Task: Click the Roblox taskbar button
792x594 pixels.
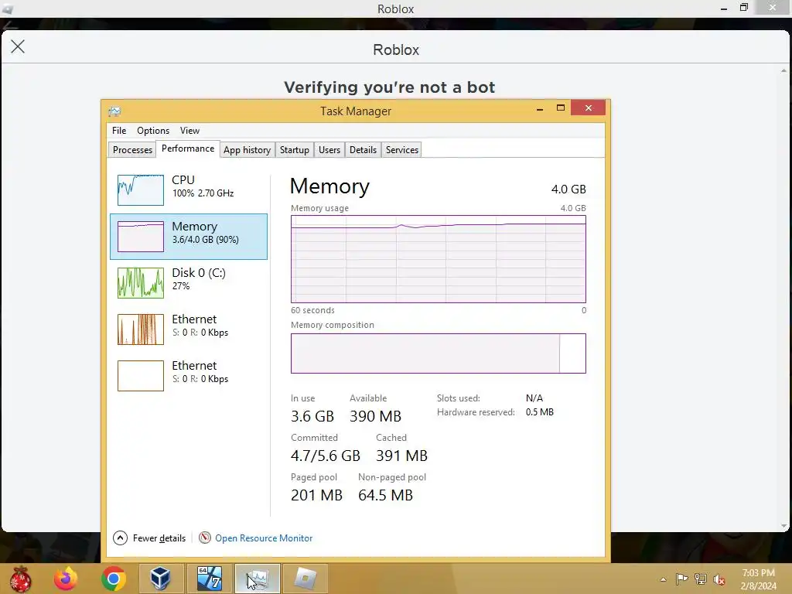Action: click(305, 579)
